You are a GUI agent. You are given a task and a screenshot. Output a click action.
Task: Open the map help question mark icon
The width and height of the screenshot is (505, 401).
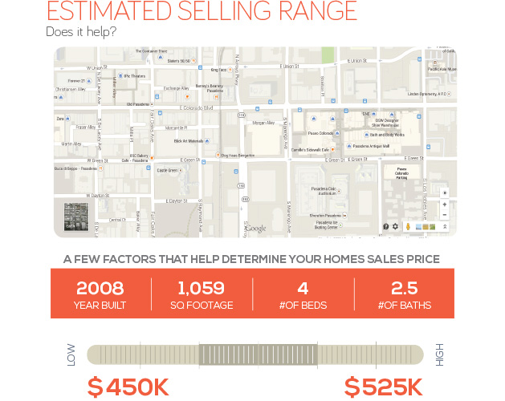[x=386, y=227]
